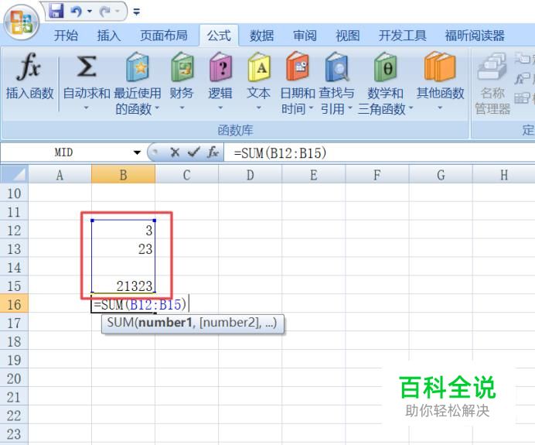Open the 名称管理器 icon
Image resolution: width=535 pixels, height=445 pixels.
click(x=492, y=67)
